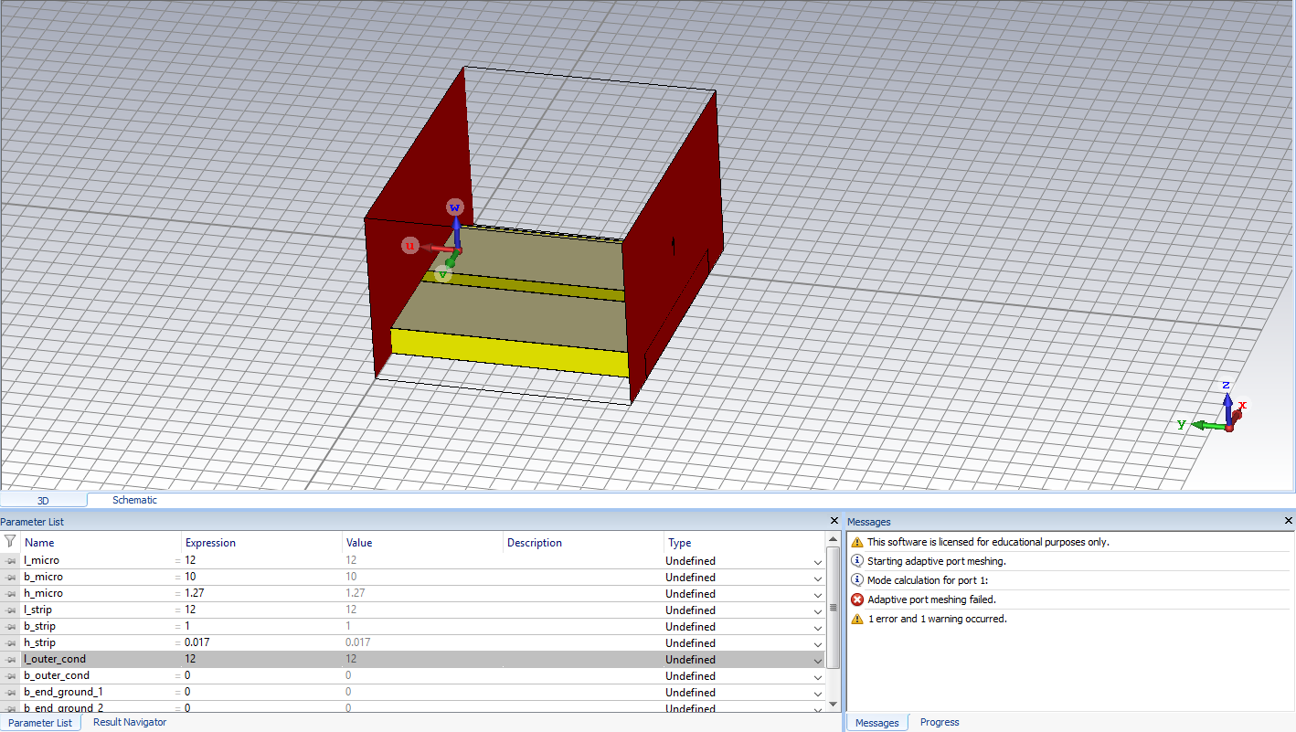The image size is (1296, 732).
Task: Select the b_outer_cond parameter name
Action: tap(57, 675)
